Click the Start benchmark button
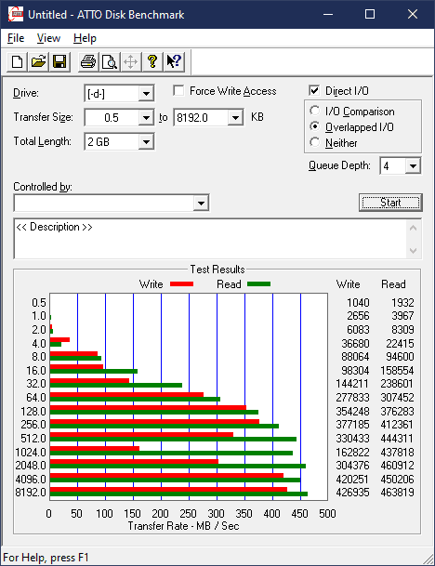This screenshot has width=435, height=566. click(x=390, y=203)
